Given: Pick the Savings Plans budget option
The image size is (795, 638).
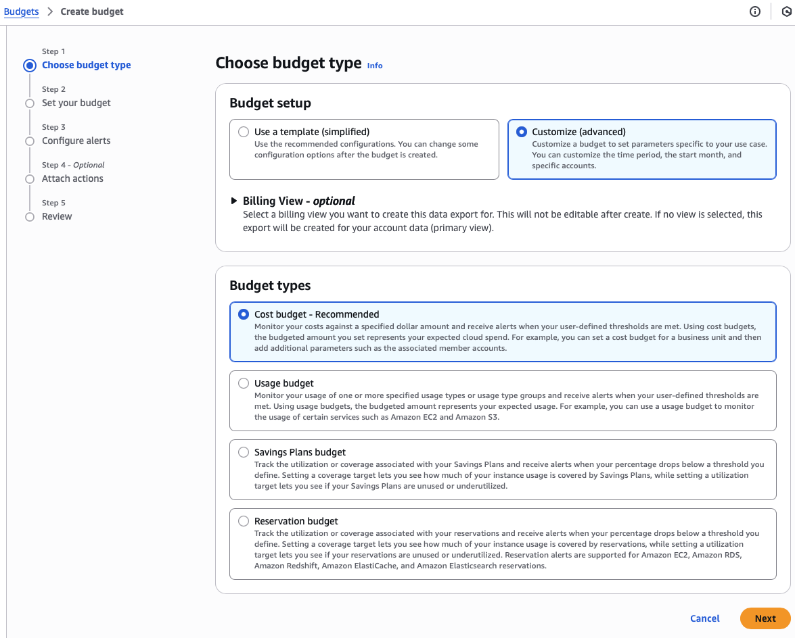Looking at the screenshot, I should pyautogui.click(x=244, y=452).
